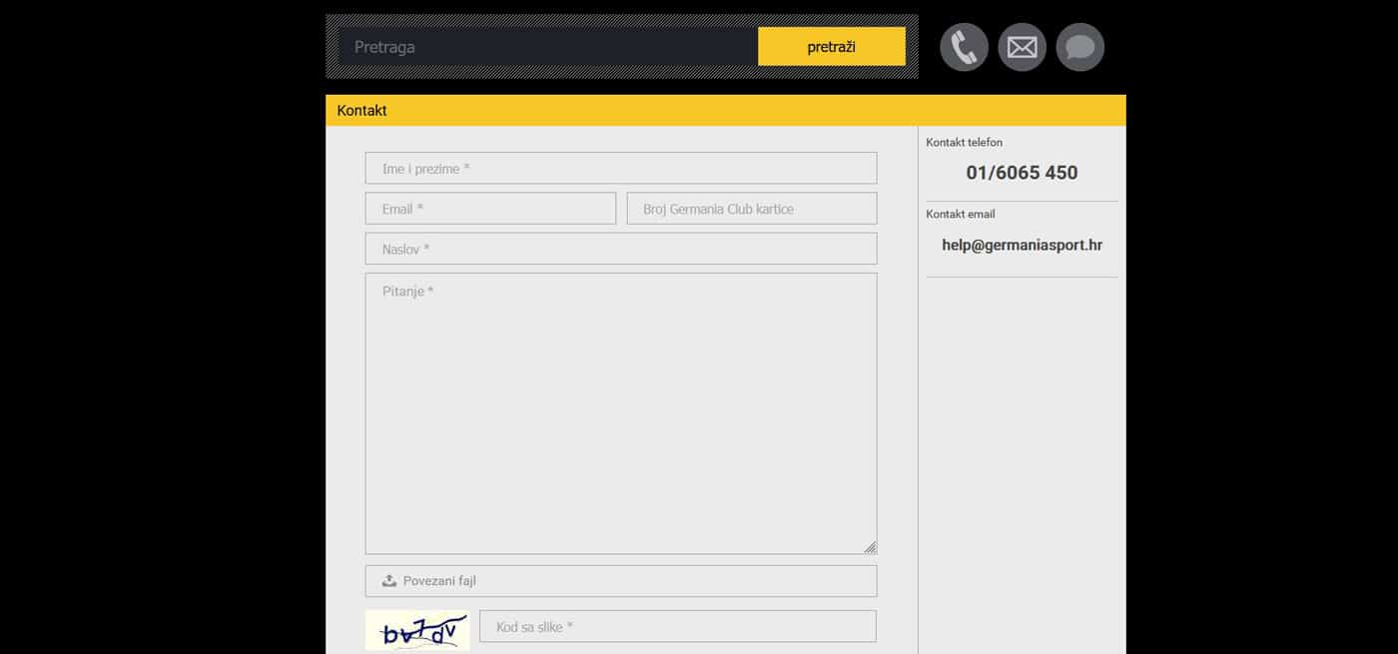
Task: Select the Kontakt header bar
Action: point(725,110)
